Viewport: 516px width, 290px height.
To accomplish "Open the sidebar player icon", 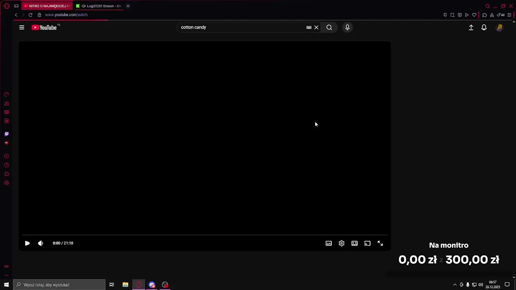I will point(6,156).
